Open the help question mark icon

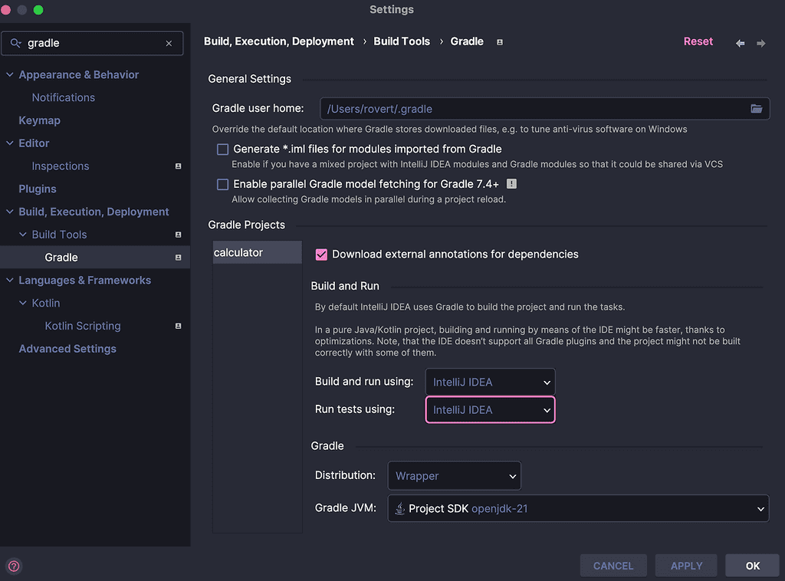[x=14, y=566]
